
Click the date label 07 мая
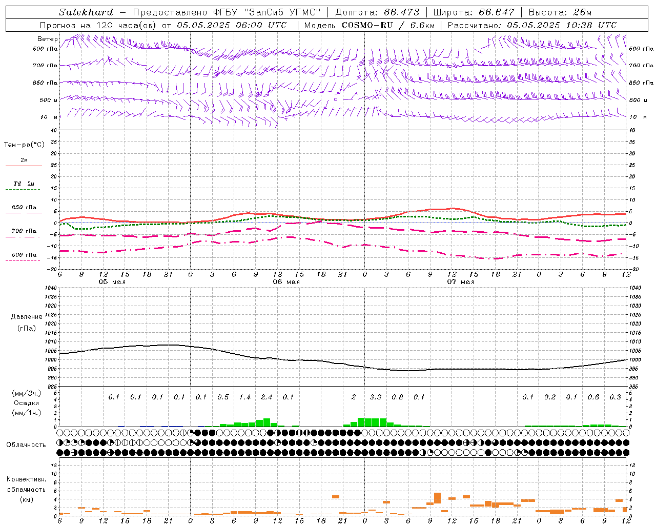[x=461, y=282]
